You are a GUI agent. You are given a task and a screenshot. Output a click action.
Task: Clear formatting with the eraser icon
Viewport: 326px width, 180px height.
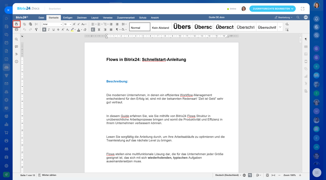pyautogui.click(x=85, y=30)
